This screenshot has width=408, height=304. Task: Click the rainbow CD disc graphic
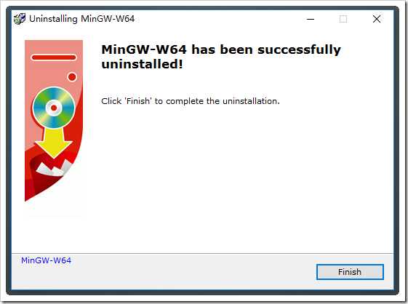click(54, 108)
